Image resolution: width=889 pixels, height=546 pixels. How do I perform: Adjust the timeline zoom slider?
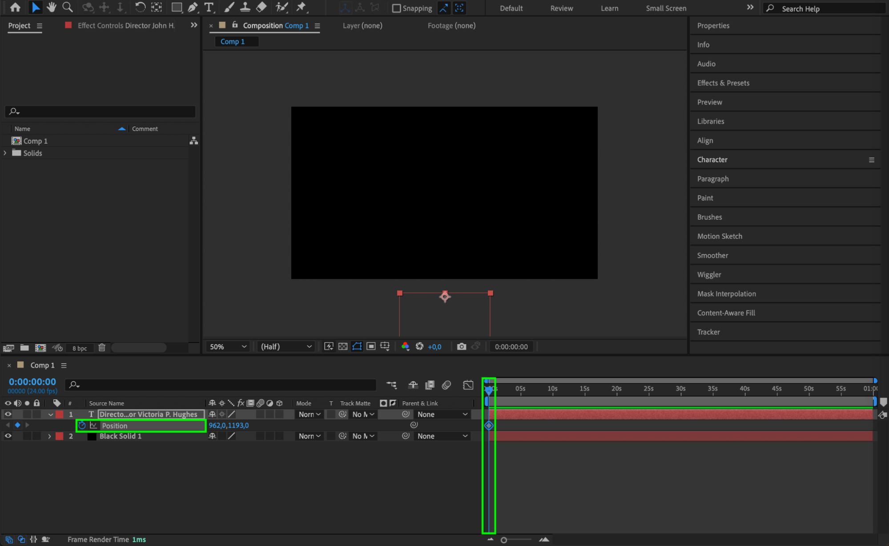click(x=504, y=540)
